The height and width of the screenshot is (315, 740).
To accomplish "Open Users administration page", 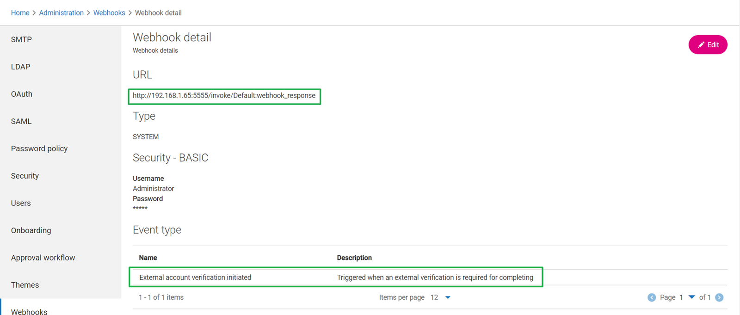I will (x=21, y=204).
